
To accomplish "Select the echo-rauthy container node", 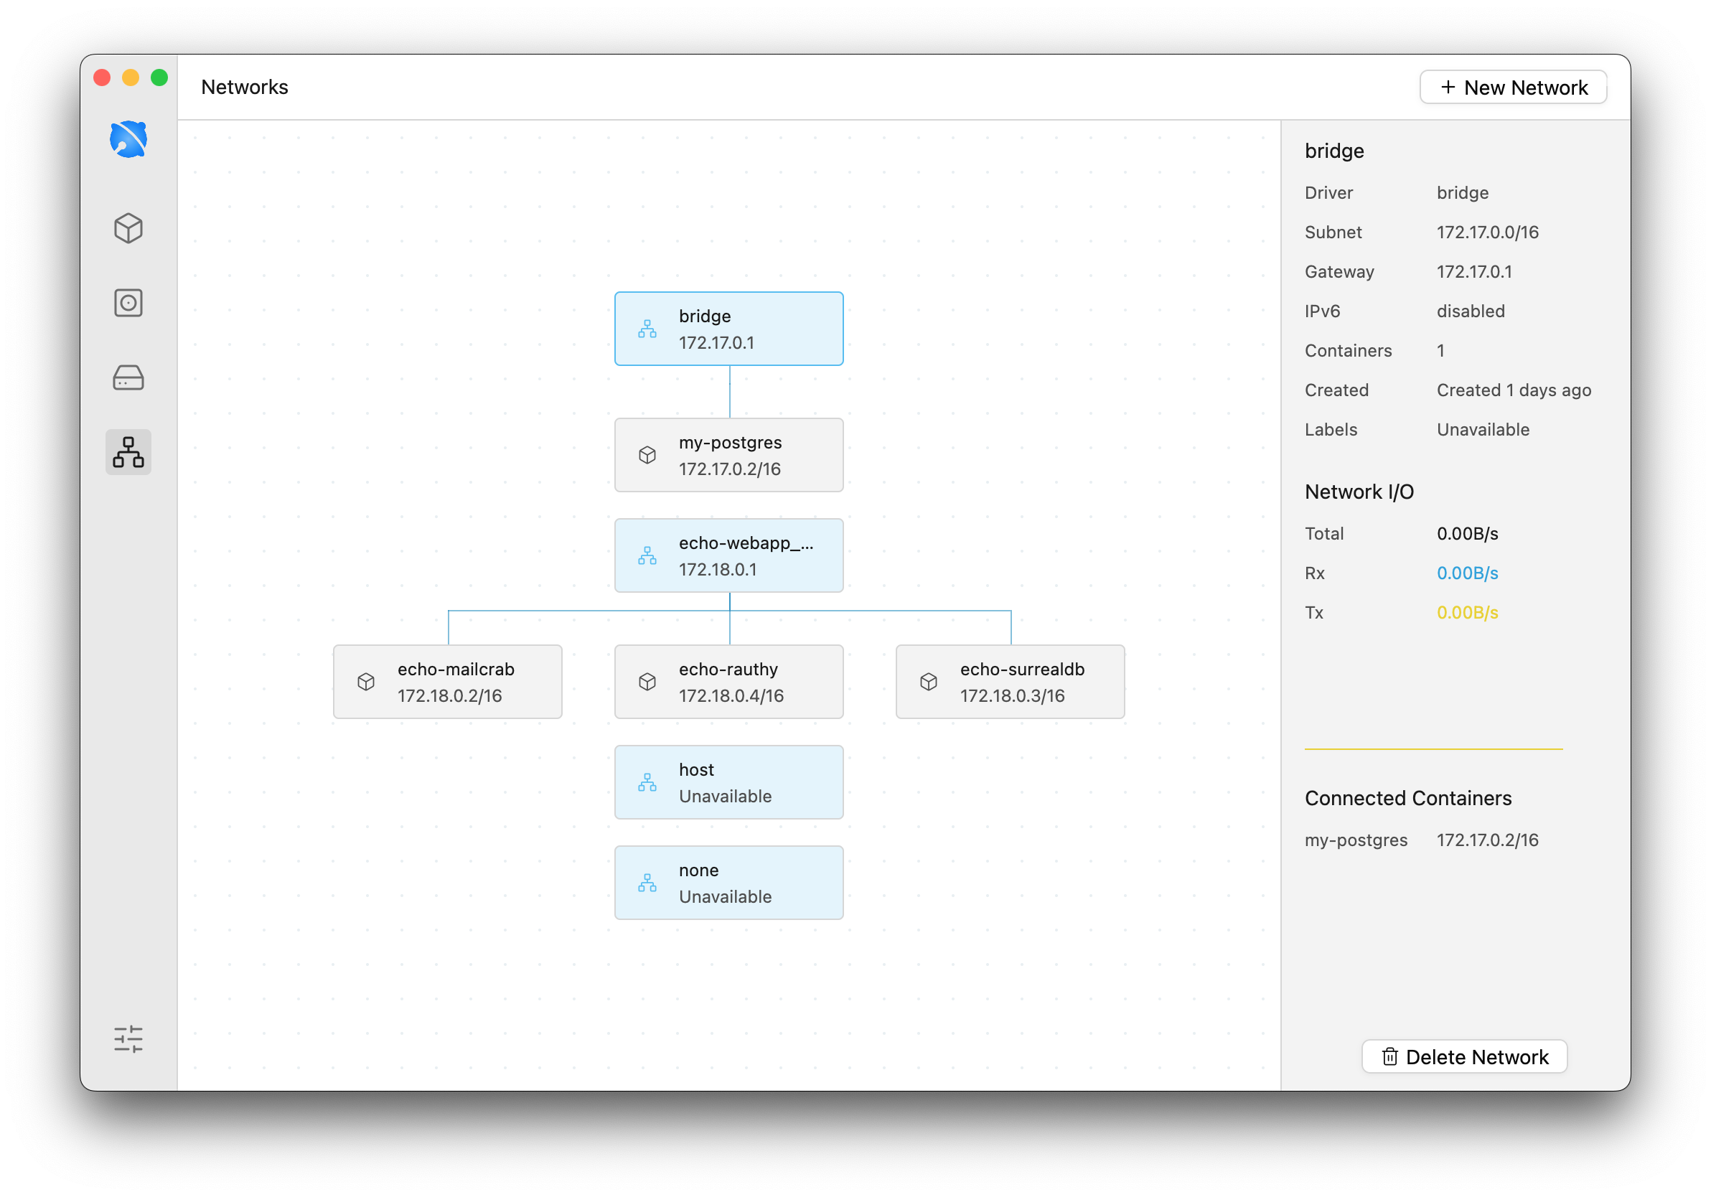I will pos(728,681).
